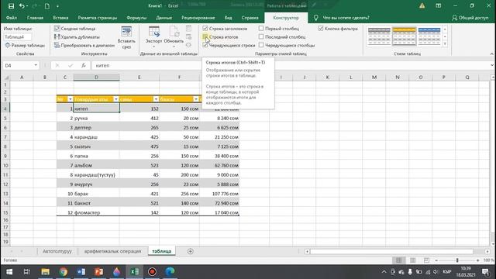
Task: Launch Google Chrome from taskbar
Action: click(64, 272)
